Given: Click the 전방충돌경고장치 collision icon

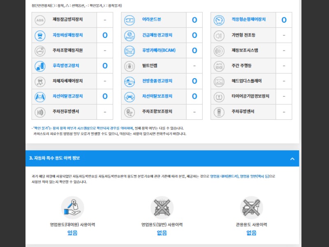Looking at the screenshot, I should click(x=129, y=81).
